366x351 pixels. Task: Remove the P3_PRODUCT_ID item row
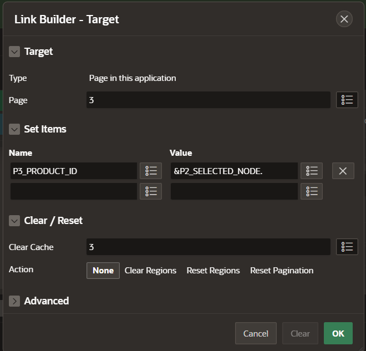[x=343, y=171]
